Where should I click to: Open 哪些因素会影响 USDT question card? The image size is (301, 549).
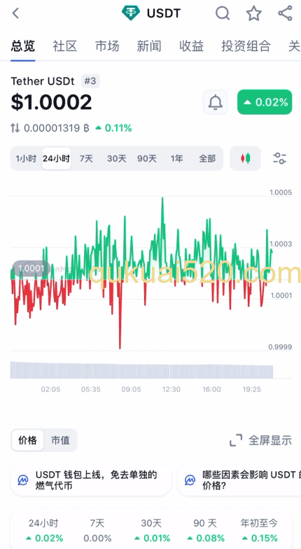(239, 480)
